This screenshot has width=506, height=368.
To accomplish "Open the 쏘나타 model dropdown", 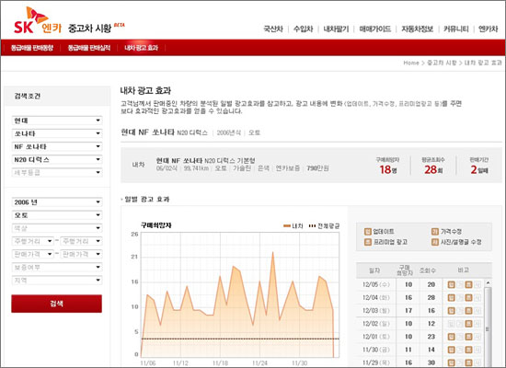I will [57, 133].
